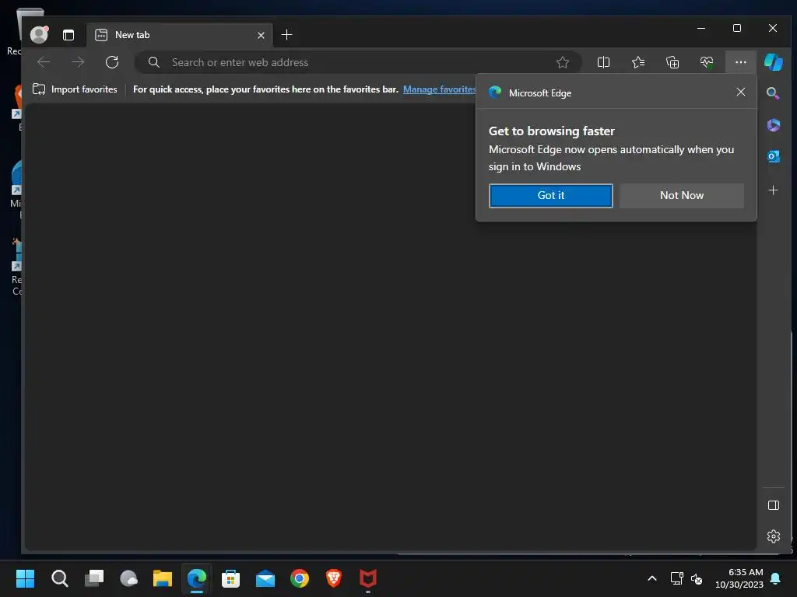Close the Microsoft Edge notification popup

(741, 92)
